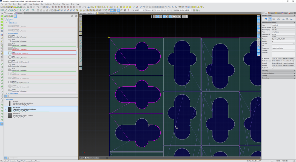Switch to the Command Line tab
Image resolution: width=296 pixels, height=162 pixels.
[x=112, y=13]
